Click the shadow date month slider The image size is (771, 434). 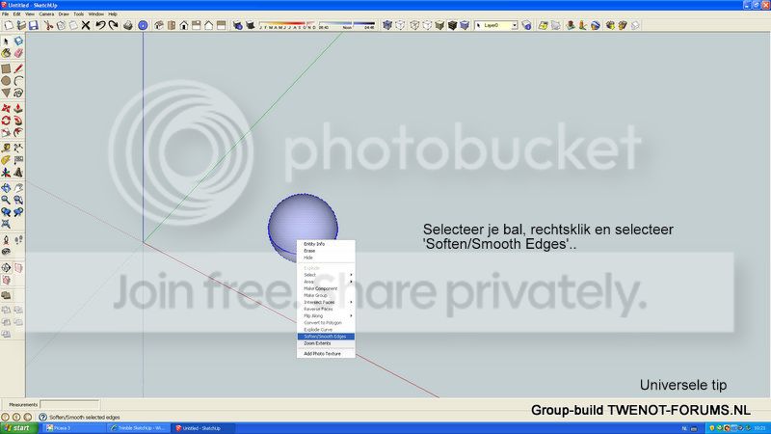(287, 25)
